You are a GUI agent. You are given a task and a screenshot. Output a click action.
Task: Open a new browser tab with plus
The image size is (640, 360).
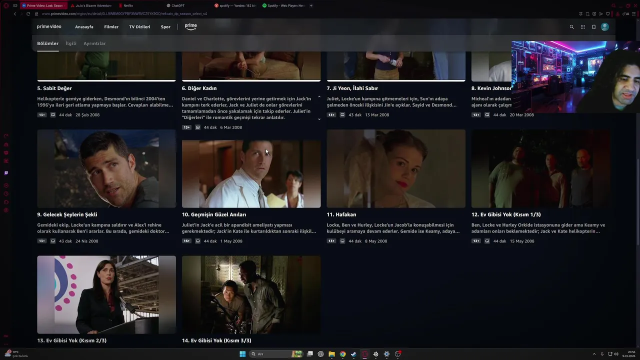pyautogui.click(x=311, y=5)
